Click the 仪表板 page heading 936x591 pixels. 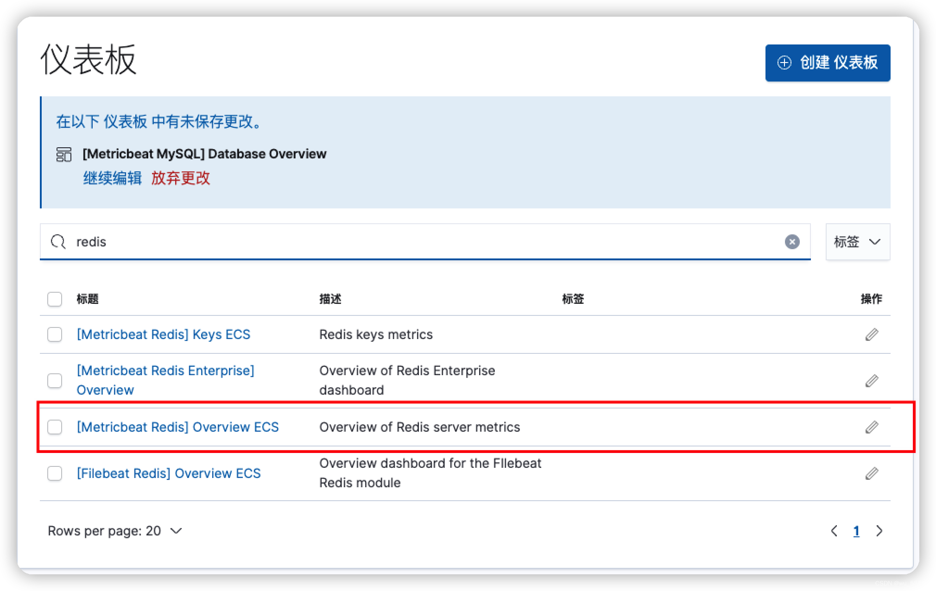(x=88, y=59)
